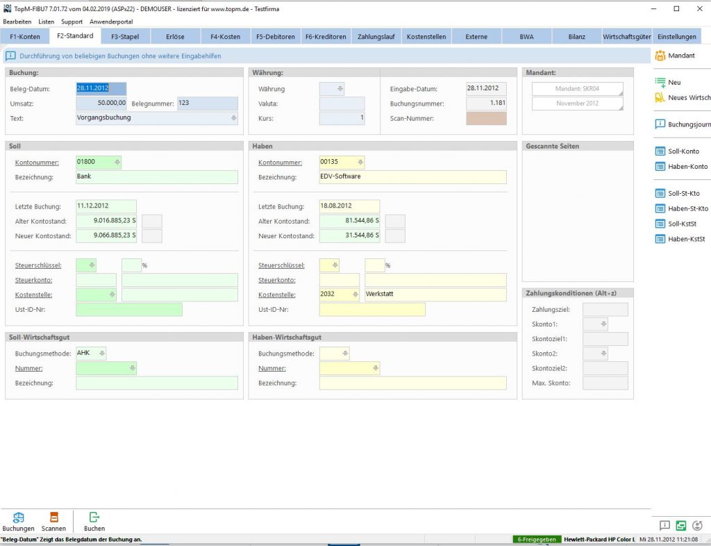Image resolution: width=711 pixels, height=546 pixels.
Task: Open the info note icon near the status bar
Action: 664,526
